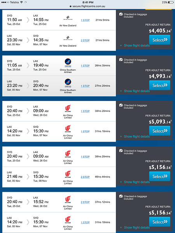The height and width of the screenshot is (233, 175).
Task: Open 2 STOP link on the 46hrs 44mins flight
Action: (x=85, y=177)
